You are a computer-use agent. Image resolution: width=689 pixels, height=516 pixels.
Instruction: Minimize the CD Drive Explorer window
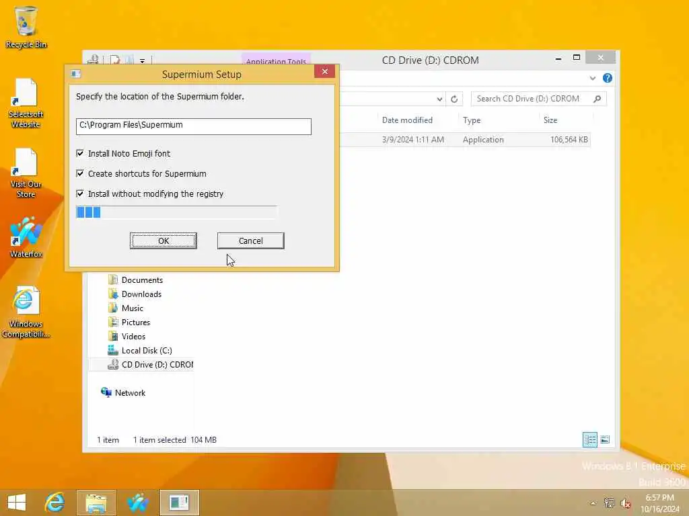pyautogui.click(x=558, y=58)
